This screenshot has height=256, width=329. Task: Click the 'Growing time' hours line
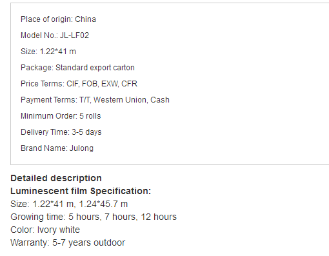(x=94, y=217)
